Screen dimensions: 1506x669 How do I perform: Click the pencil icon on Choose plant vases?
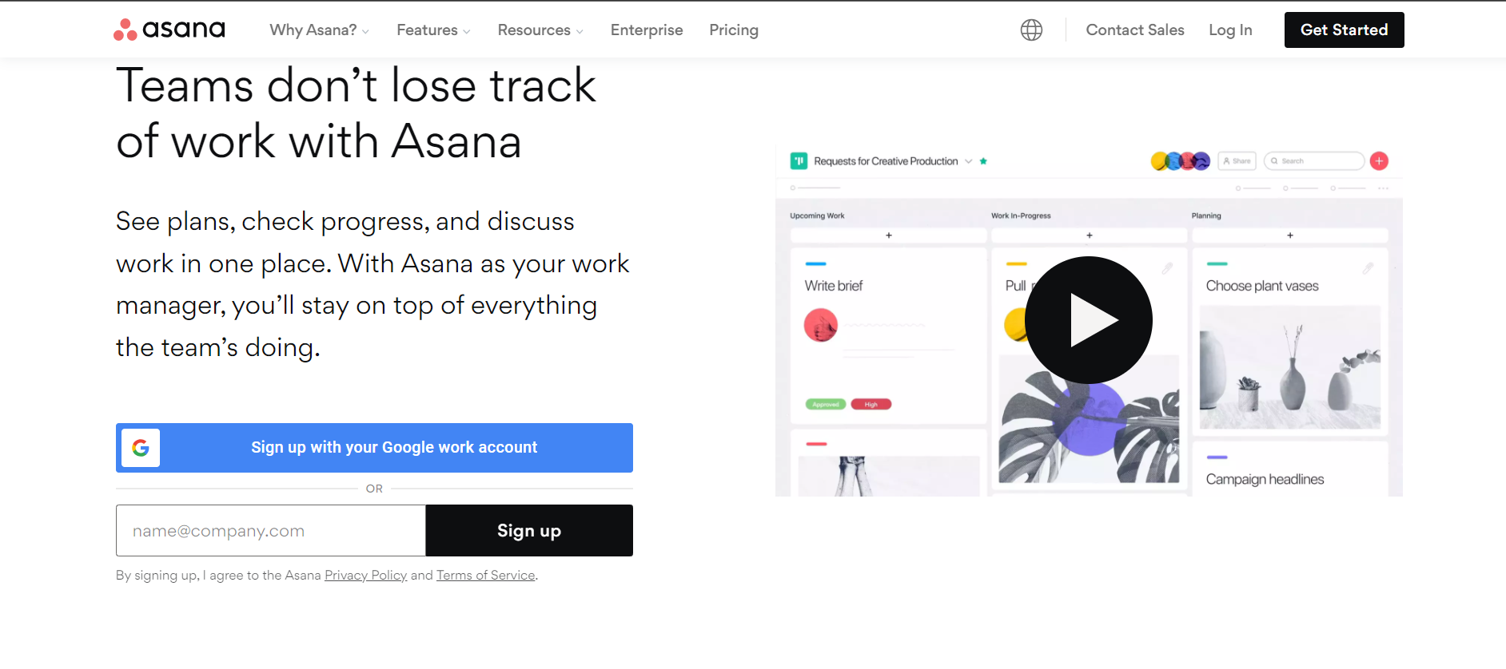1368,269
